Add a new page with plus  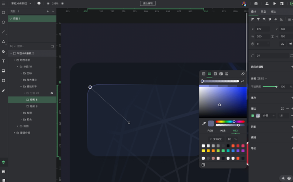coord(48,11)
